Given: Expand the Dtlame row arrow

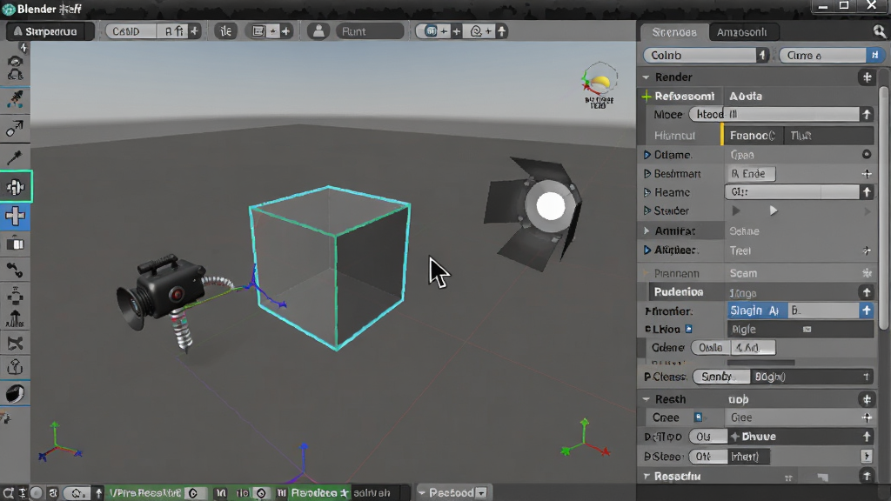Looking at the screenshot, I should (646, 155).
